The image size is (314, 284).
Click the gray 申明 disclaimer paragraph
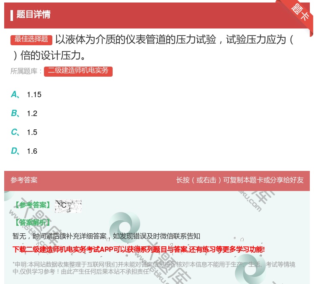point(154,268)
